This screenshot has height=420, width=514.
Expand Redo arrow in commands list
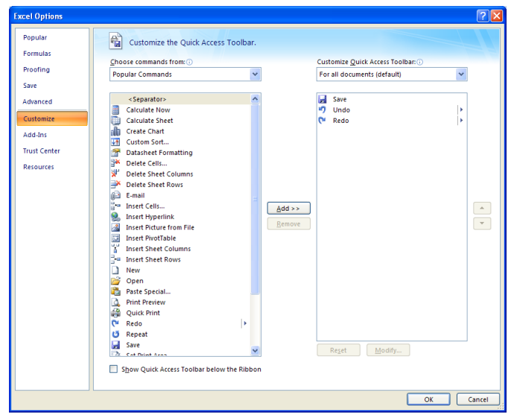pyautogui.click(x=244, y=323)
